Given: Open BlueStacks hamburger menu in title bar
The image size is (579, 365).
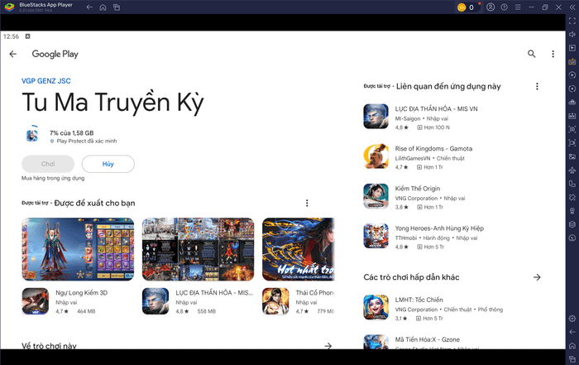Looking at the screenshot, I should click(518, 7).
